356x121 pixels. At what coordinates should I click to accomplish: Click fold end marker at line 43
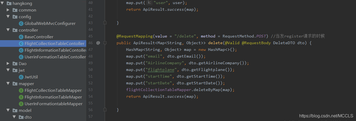pyautogui.click(x=105, y=23)
